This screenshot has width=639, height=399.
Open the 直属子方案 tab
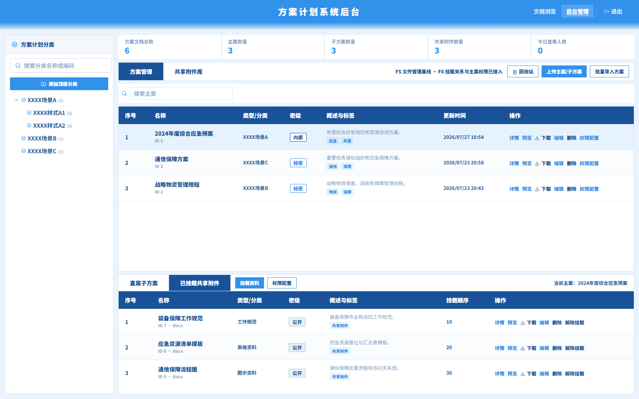(144, 283)
